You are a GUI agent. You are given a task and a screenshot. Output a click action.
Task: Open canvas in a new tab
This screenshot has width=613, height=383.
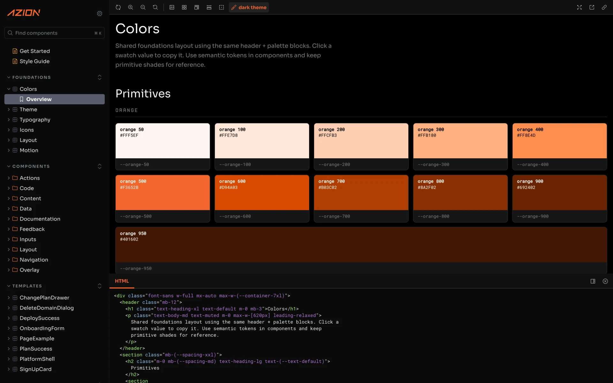592,7
